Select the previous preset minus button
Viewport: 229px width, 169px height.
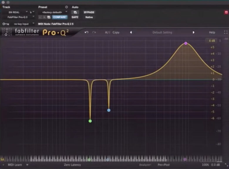tap(40, 17)
